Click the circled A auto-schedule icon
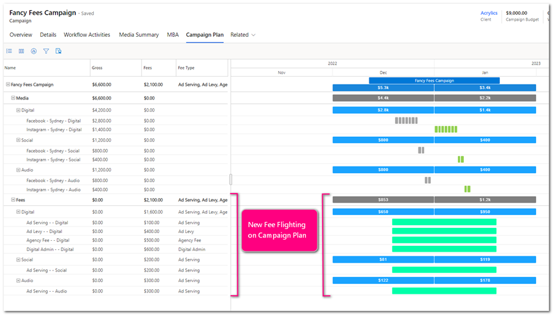Screen dimensions: 553x315 click(34, 51)
